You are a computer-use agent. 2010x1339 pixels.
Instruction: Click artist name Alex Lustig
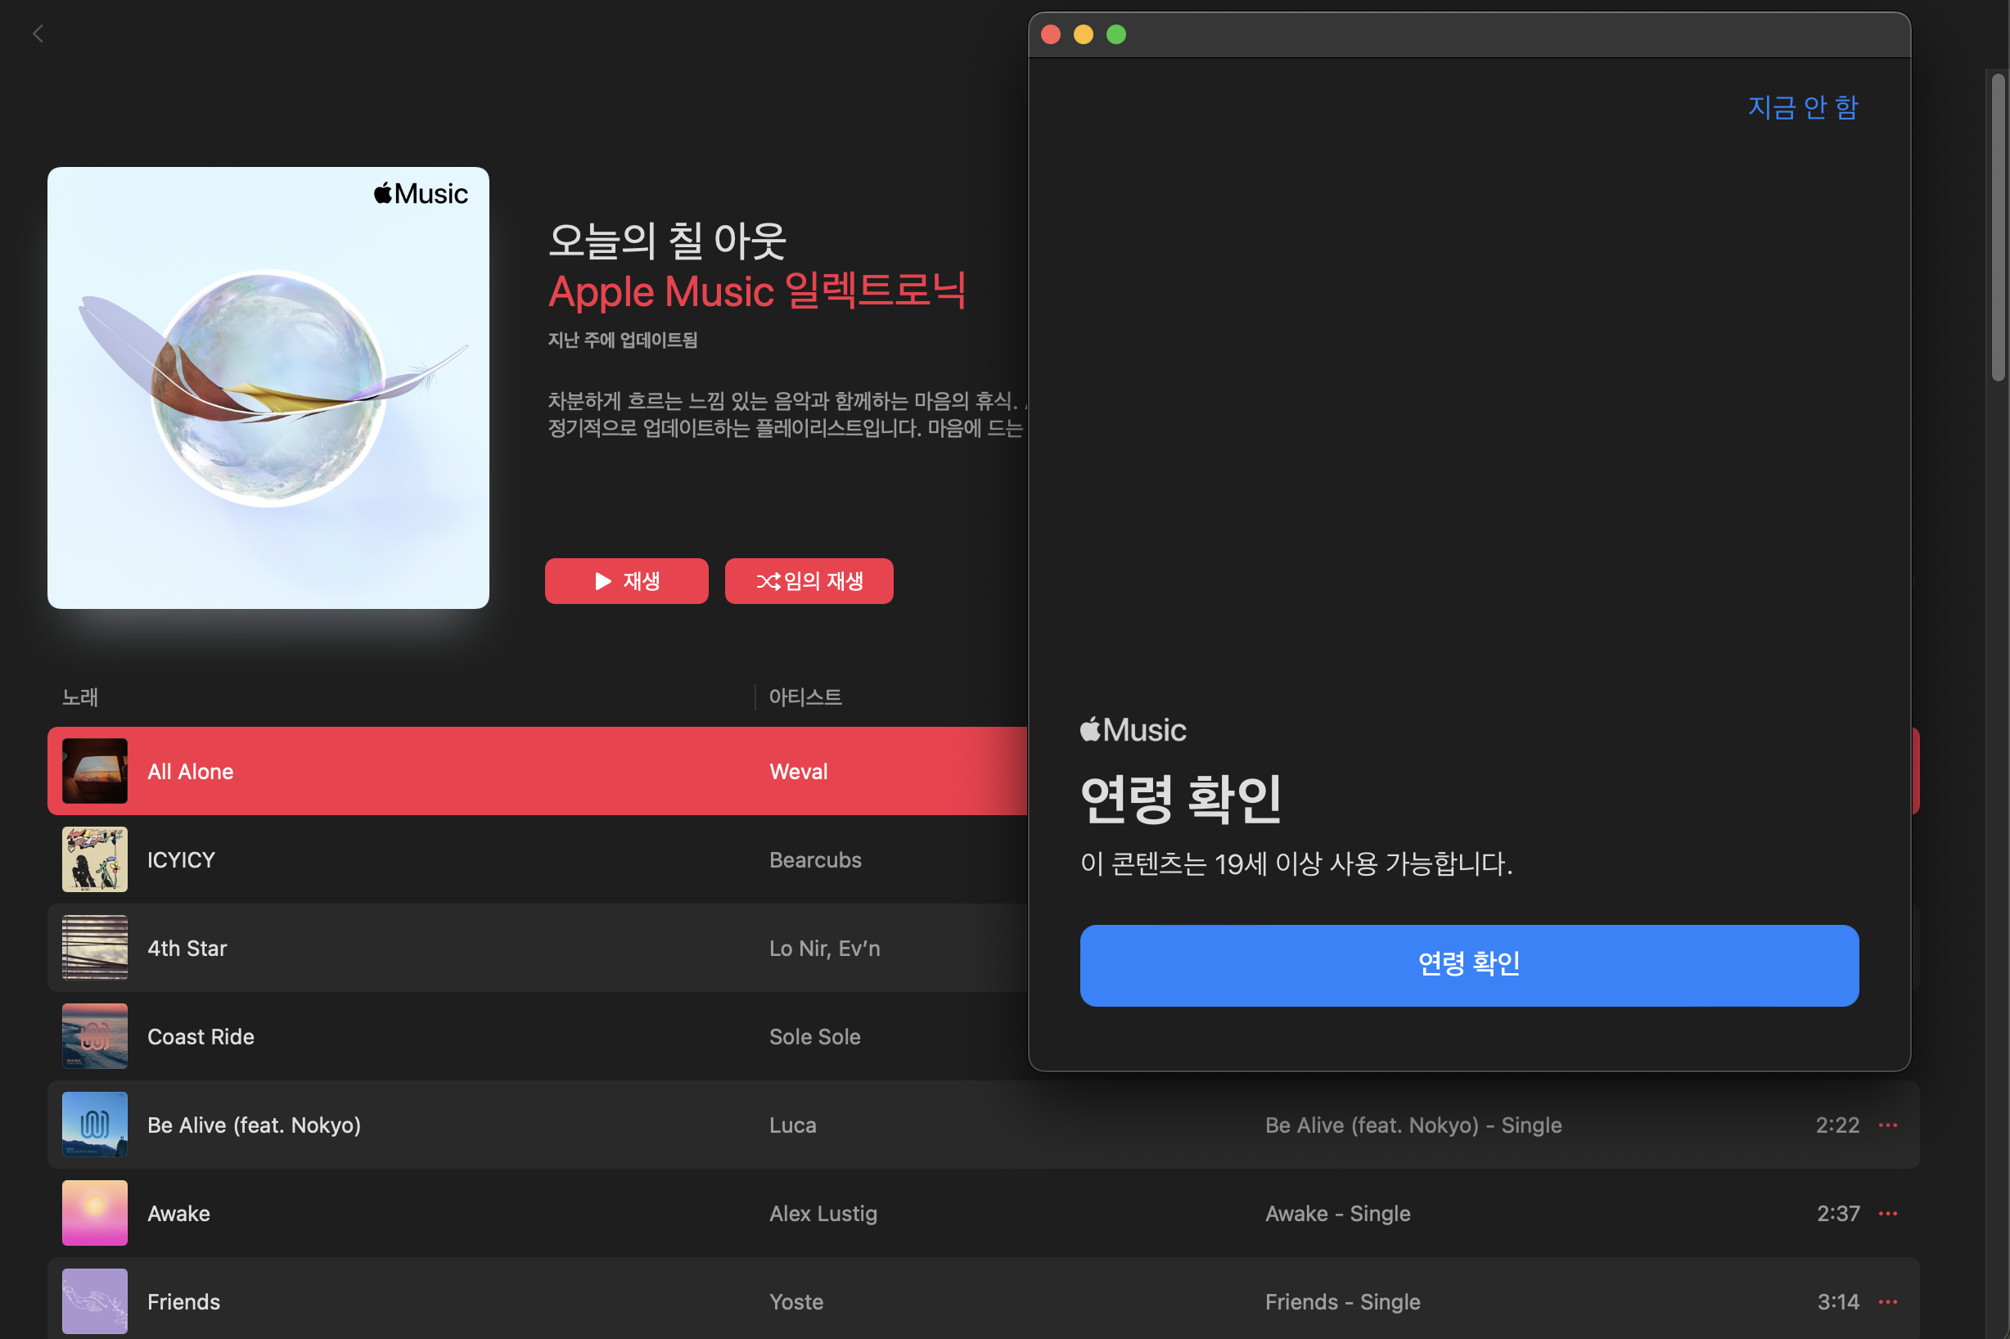[822, 1214]
